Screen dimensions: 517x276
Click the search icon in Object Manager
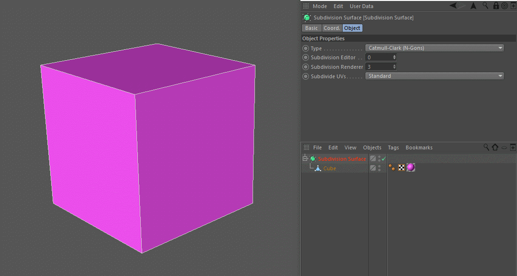[x=486, y=147]
